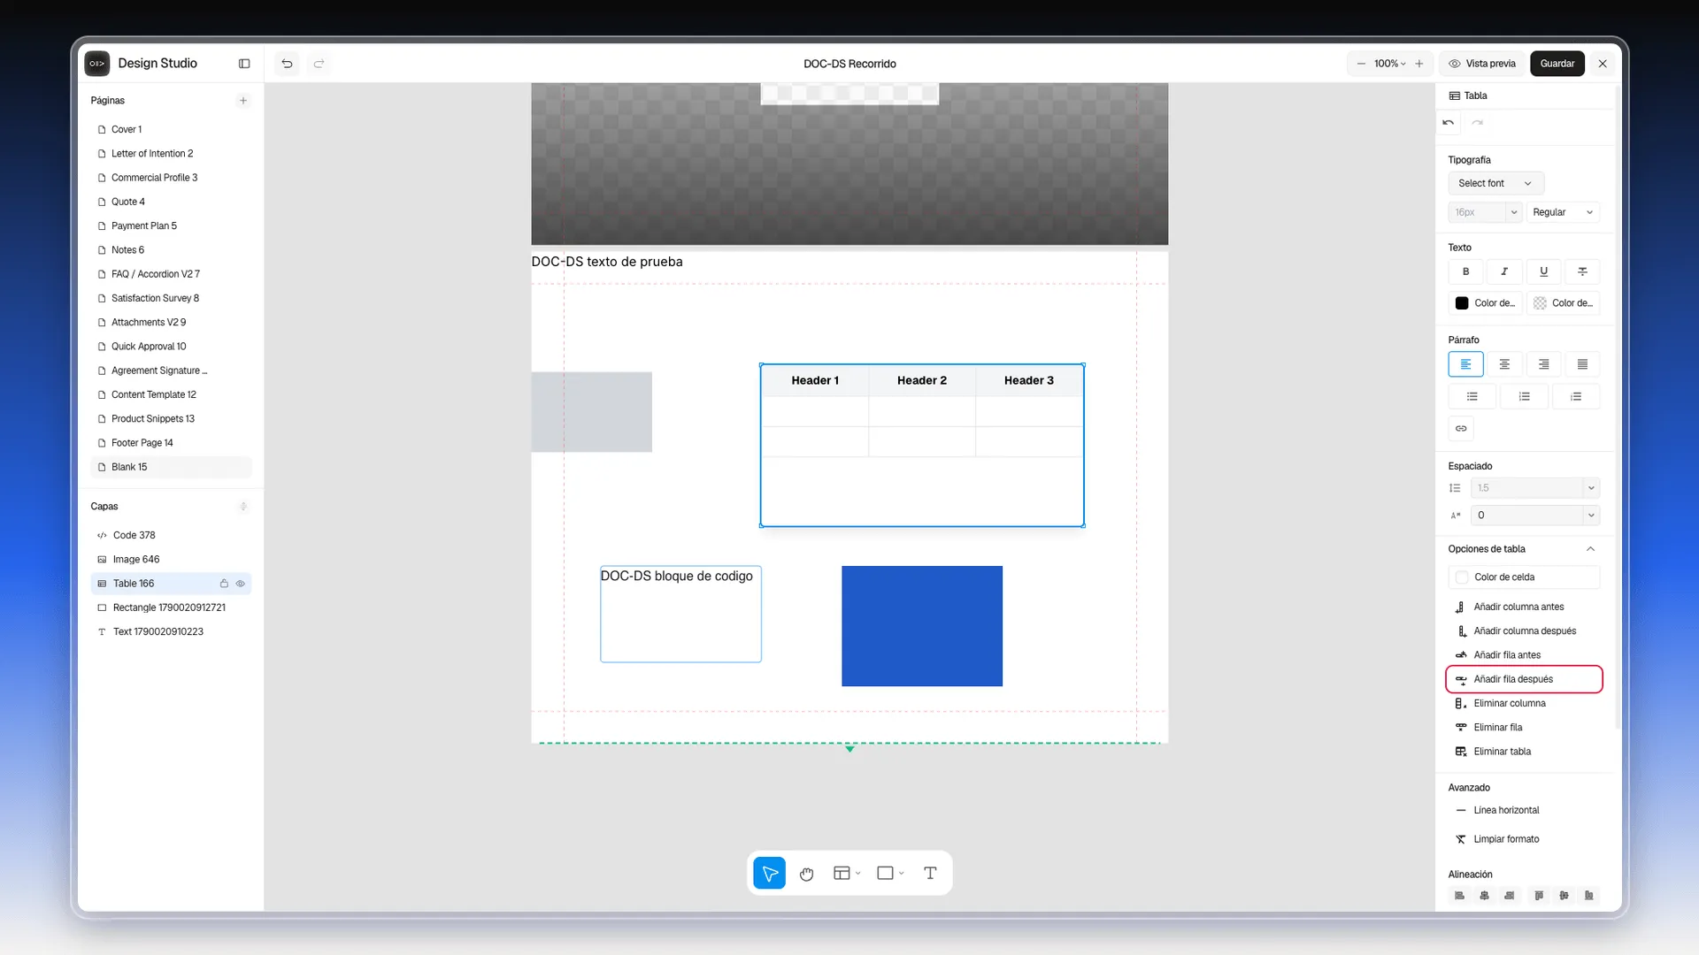This screenshot has height=955, width=1699.
Task: Click Añadir fila después option
Action: [1524, 679]
